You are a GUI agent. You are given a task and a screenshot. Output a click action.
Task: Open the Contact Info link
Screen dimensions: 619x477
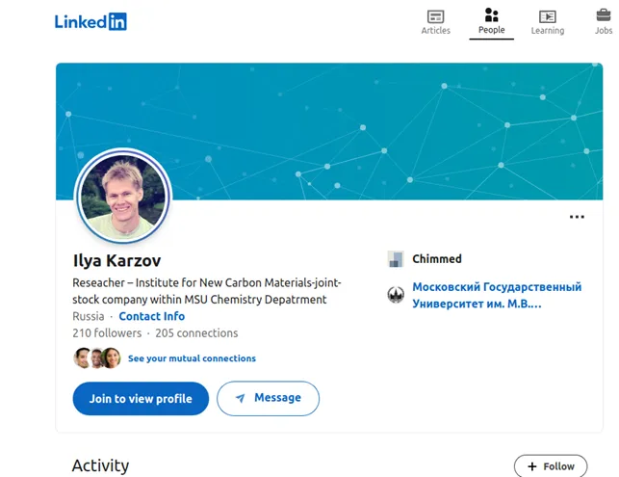(151, 316)
